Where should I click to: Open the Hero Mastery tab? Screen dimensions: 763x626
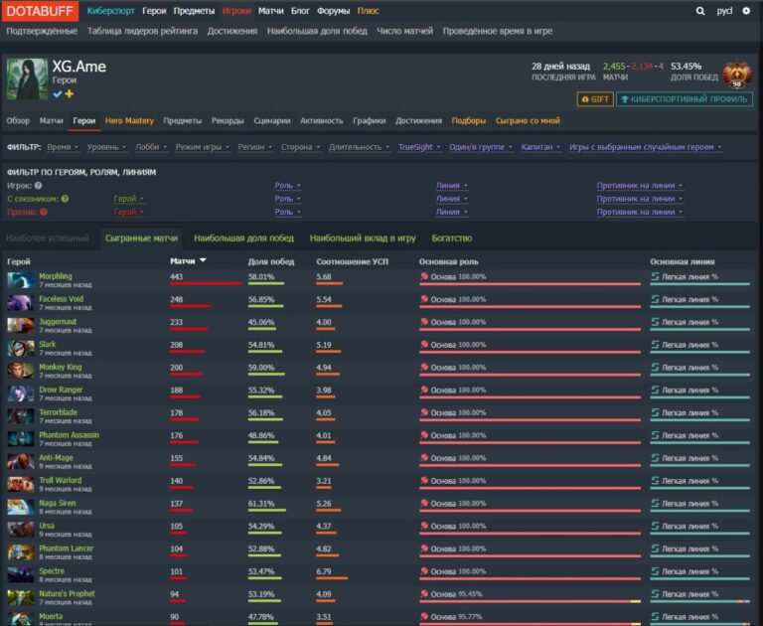[129, 120]
